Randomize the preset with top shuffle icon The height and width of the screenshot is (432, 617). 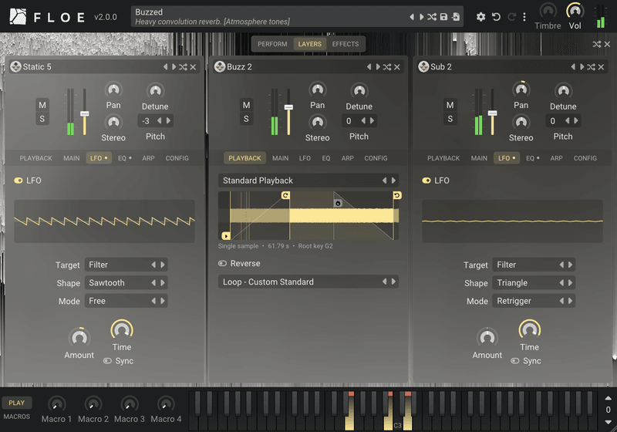432,17
